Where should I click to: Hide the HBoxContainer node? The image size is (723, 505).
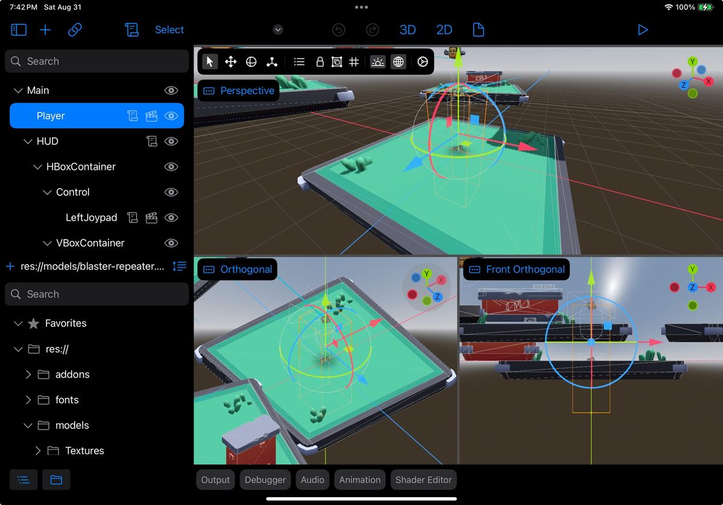171,167
